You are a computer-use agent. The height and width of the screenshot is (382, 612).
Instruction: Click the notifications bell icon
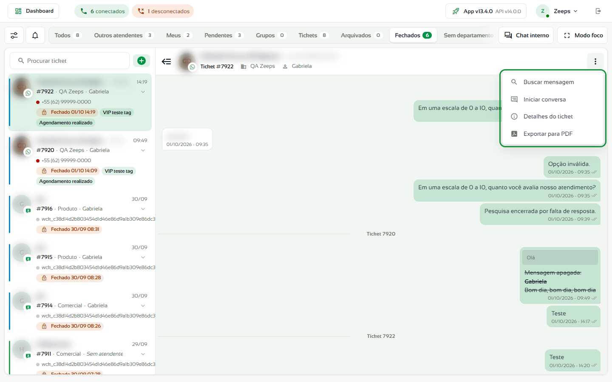35,35
